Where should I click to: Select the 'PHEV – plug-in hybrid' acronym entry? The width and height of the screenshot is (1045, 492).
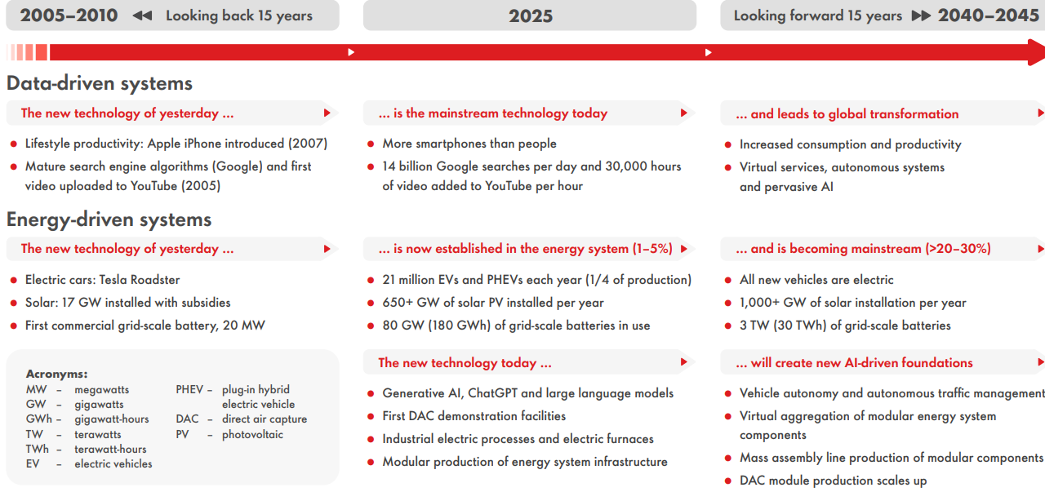236,397
